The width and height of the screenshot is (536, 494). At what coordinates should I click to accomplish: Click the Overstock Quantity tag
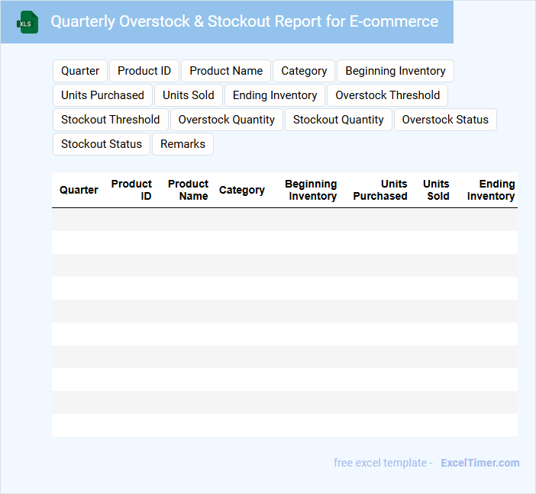pyautogui.click(x=227, y=120)
